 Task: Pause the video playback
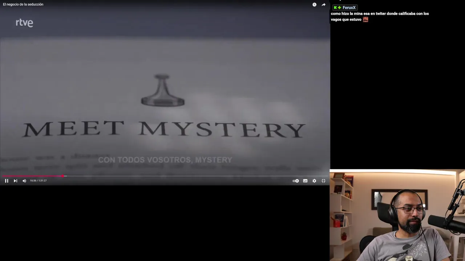pyautogui.click(x=6, y=181)
